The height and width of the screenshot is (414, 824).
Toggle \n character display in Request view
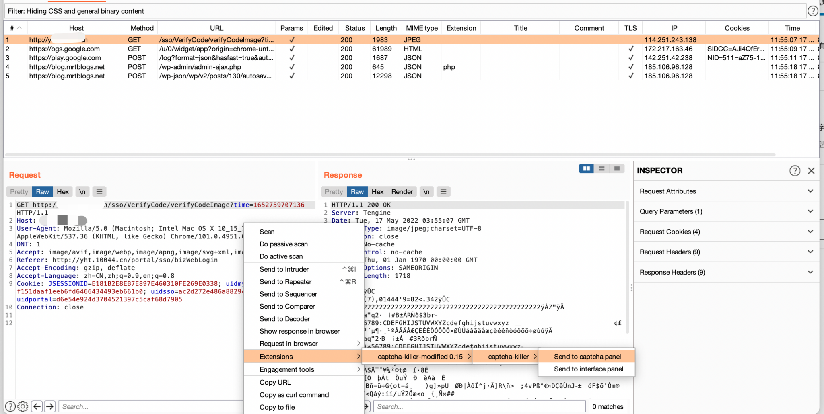(x=82, y=191)
